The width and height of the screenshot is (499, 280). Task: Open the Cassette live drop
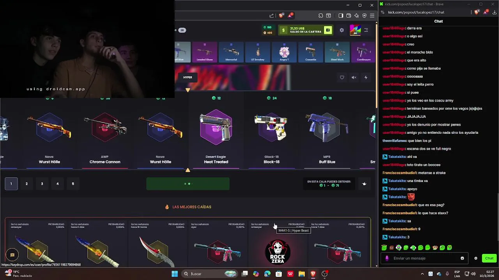tap(311, 52)
